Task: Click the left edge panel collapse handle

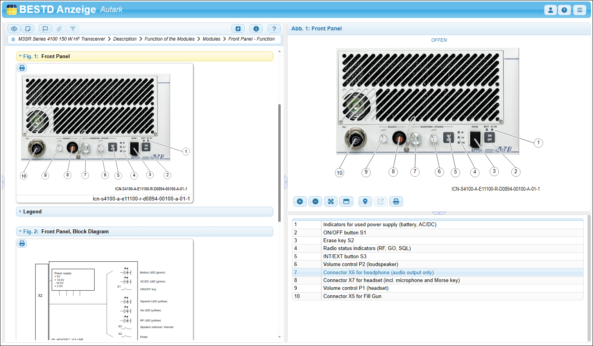Action: [3, 182]
